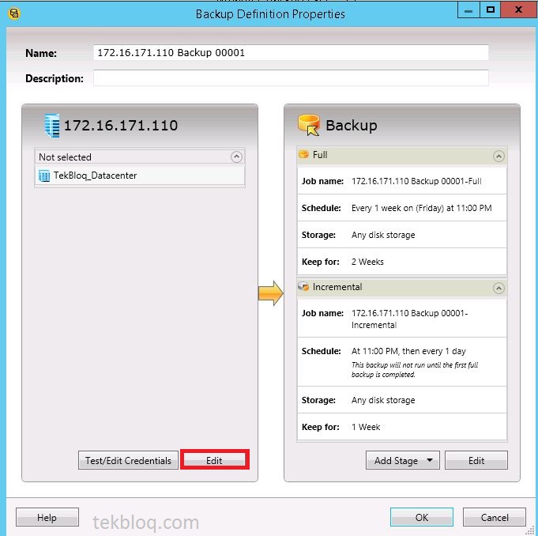
Task: Click the 'Full' stage header label
Action: (x=320, y=155)
